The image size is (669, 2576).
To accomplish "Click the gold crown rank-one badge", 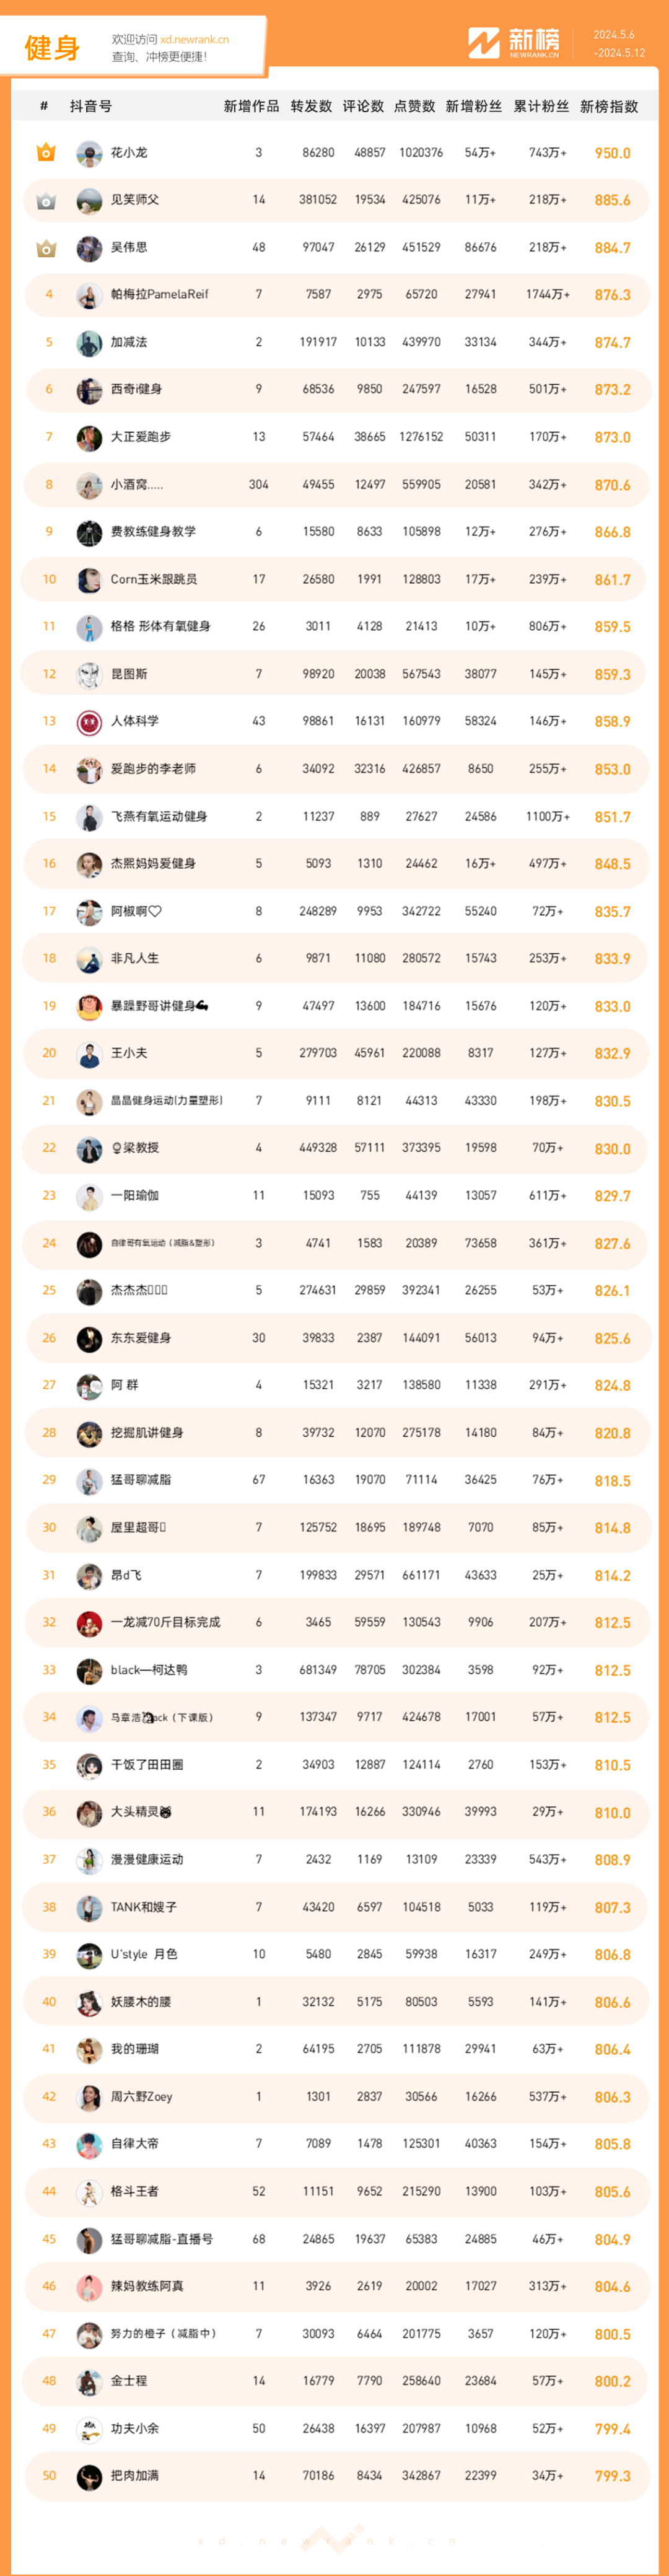I will (x=46, y=153).
